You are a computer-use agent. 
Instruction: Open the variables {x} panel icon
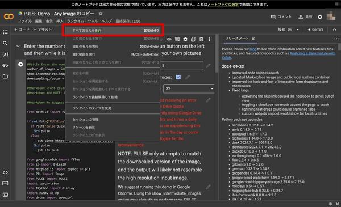pos(5,54)
